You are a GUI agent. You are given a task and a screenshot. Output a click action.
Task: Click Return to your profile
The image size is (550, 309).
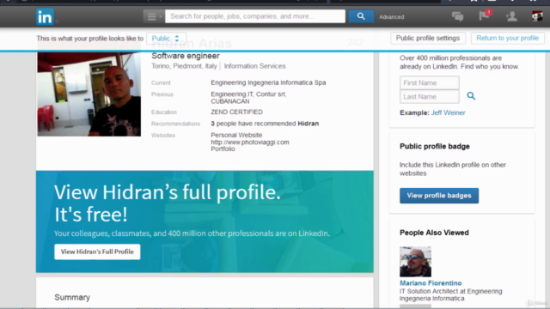tap(507, 38)
